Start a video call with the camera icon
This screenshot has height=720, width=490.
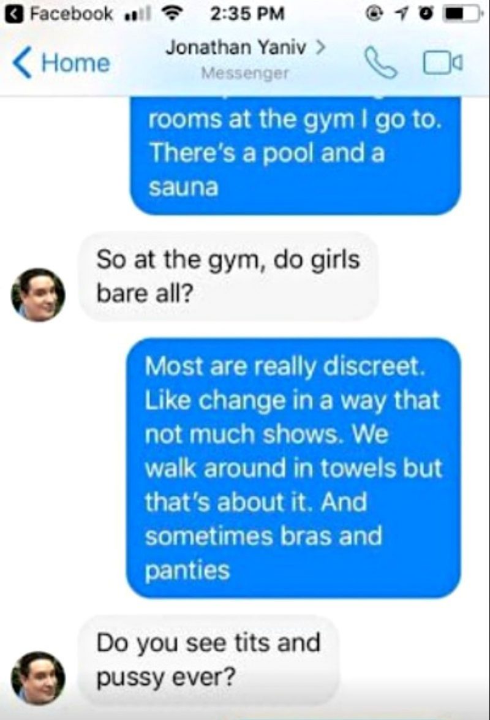[x=443, y=63]
